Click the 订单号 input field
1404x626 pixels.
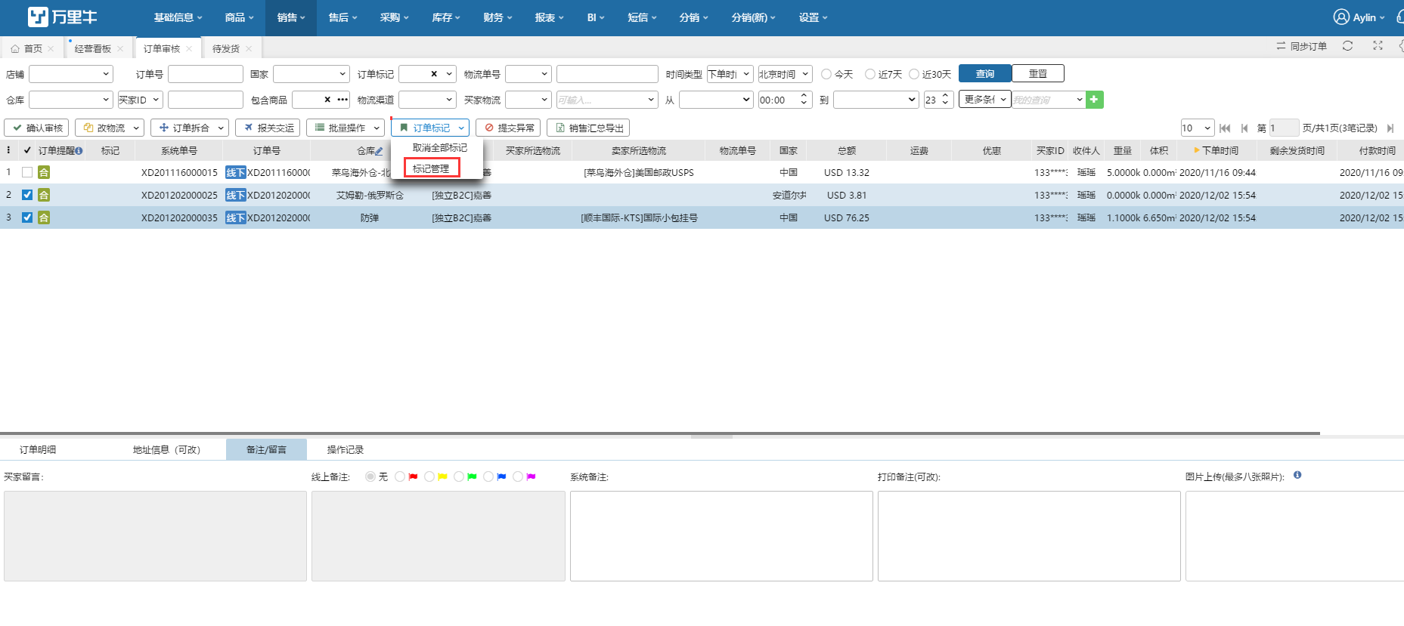206,74
